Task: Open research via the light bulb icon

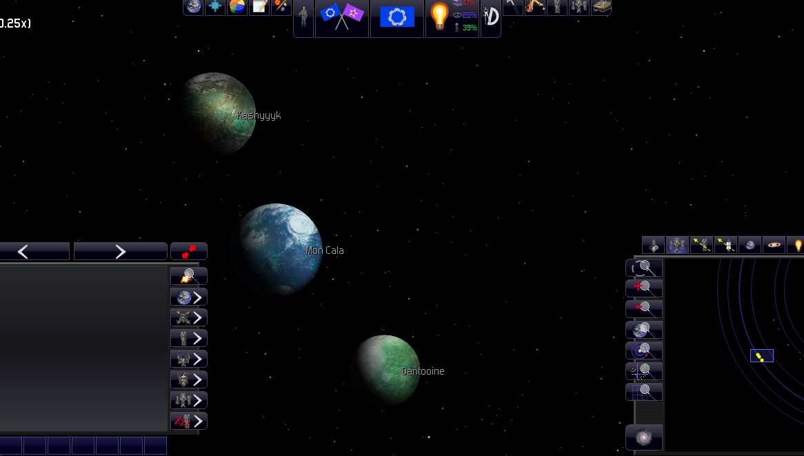Action: [x=439, y=16]
